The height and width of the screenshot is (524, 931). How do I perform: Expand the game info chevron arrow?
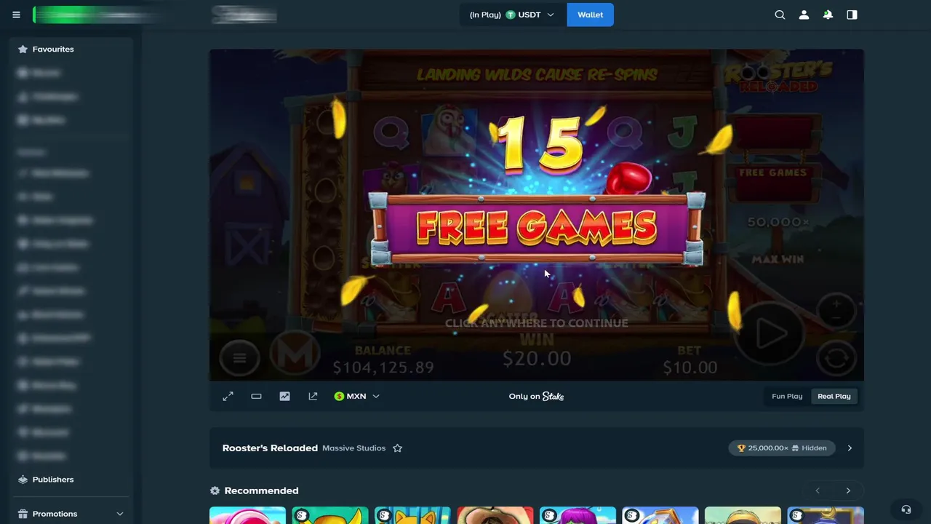(x=849, y=448)
